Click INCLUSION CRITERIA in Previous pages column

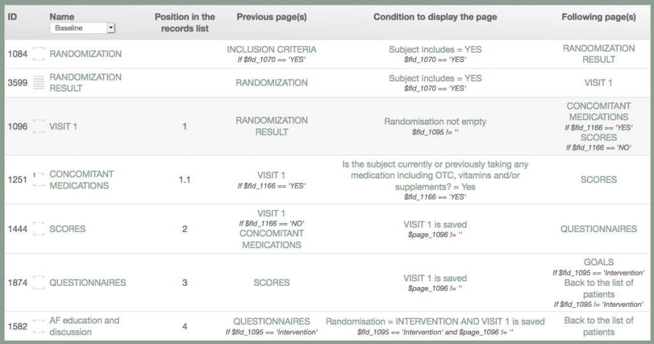coord(271,49)
